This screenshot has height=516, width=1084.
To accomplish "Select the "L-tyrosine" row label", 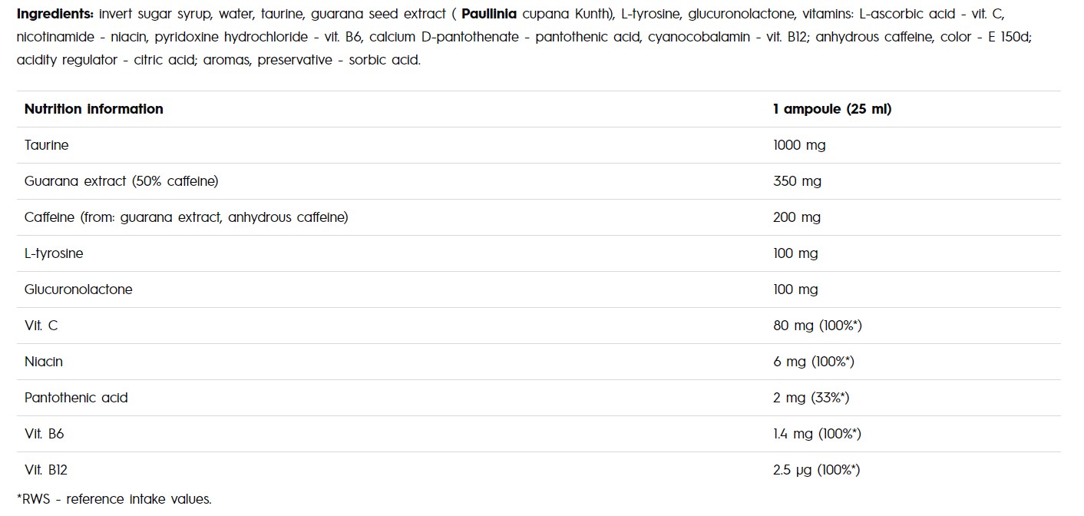I will click(54, 253).
